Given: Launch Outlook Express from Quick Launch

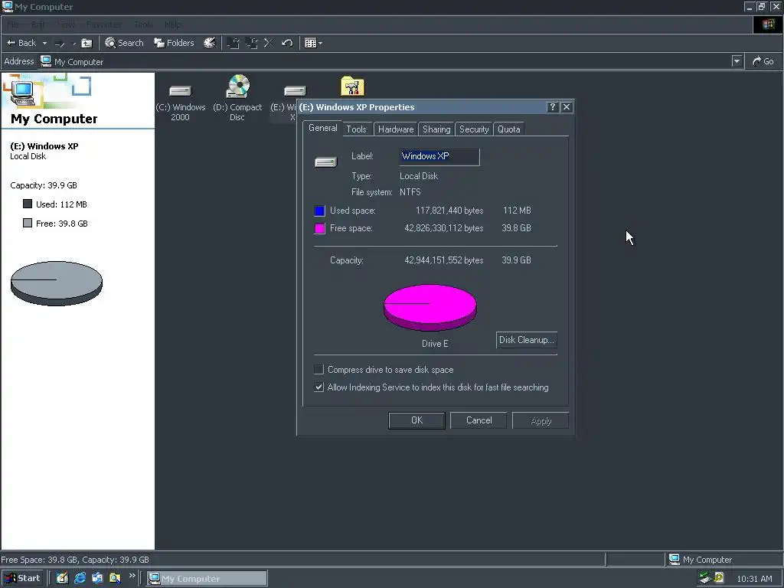Looking at the screenshot, I should tap(97, 579).
